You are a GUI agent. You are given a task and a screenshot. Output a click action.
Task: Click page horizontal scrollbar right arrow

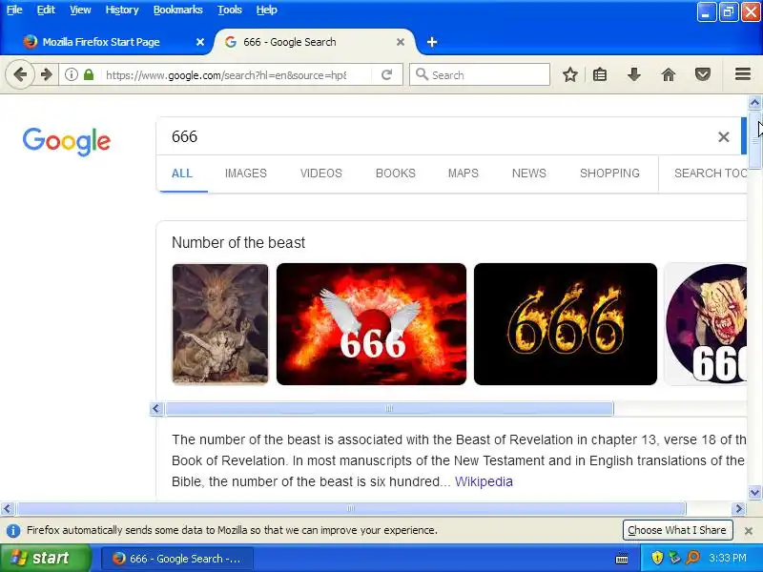tap(738, 509)
